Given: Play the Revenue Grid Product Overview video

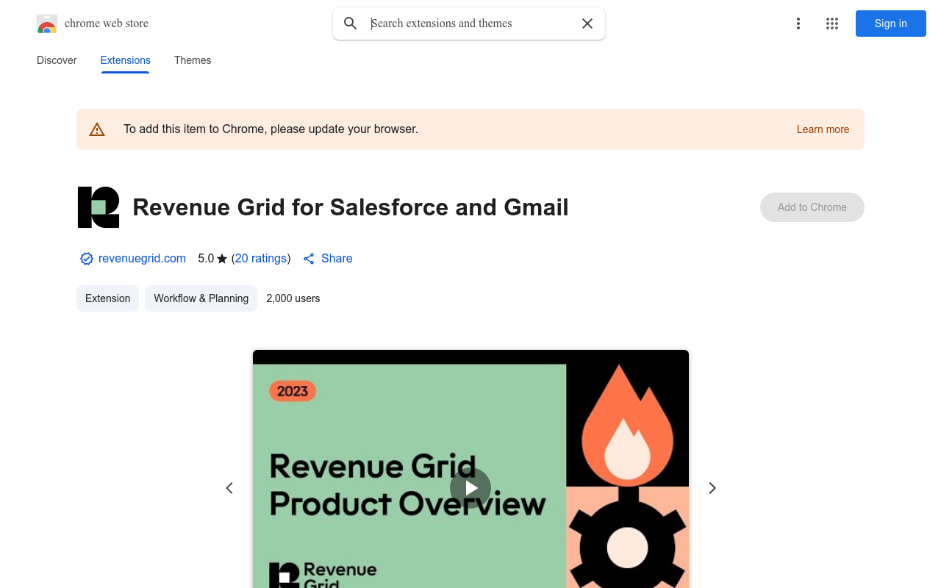Looking at the screenshot, I should [x=470, y=488].
